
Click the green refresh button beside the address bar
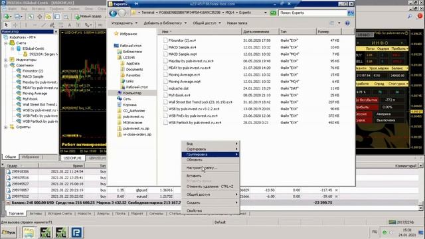pos(273,13)
